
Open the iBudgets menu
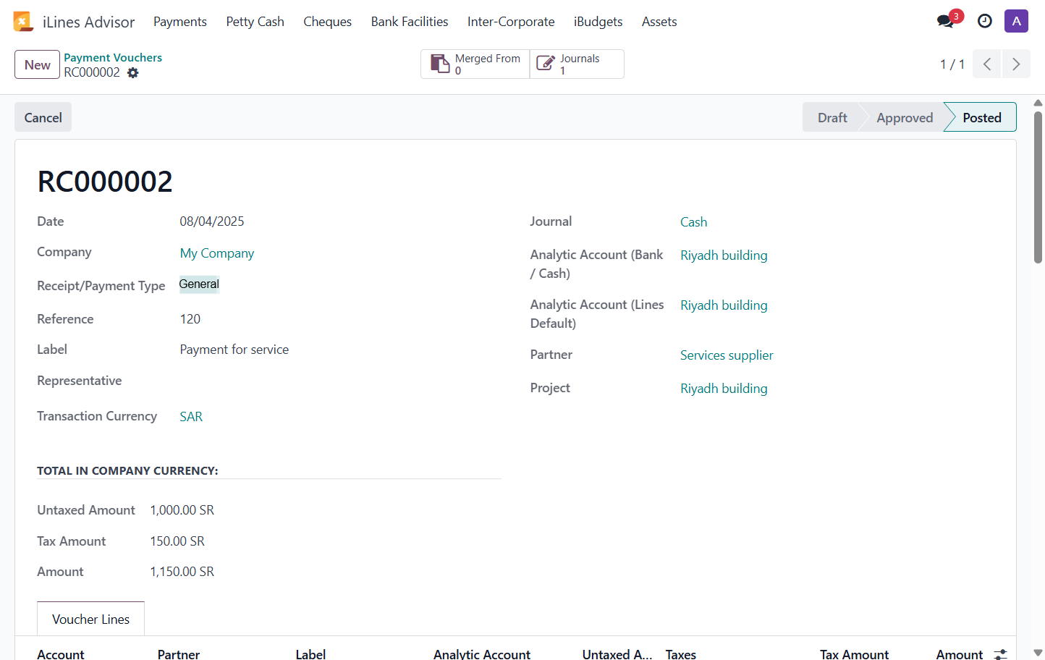(598, 22)
